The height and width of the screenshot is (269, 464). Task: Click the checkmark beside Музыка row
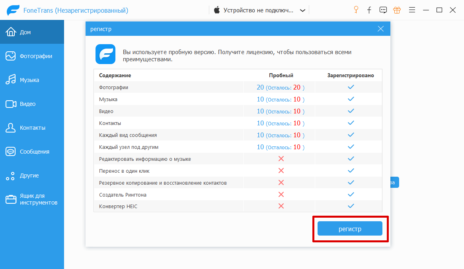[x=351, y=99]
